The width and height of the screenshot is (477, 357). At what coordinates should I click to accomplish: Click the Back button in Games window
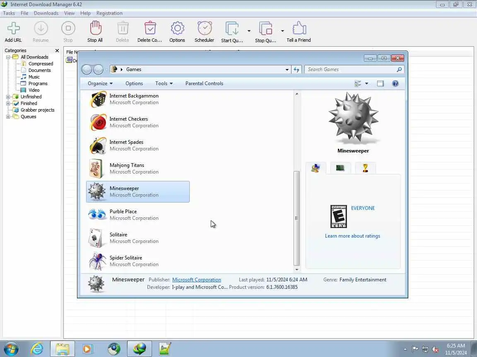pyautogui.click(x=87, y=69)
